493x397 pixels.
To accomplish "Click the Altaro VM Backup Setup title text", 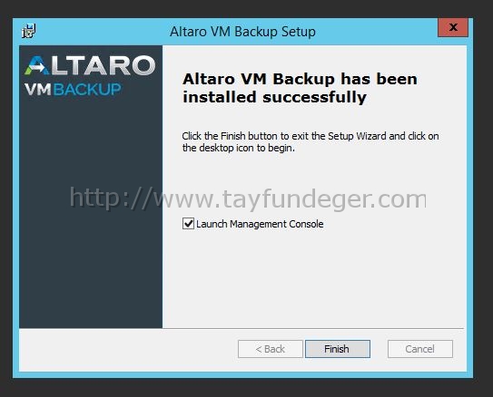I will click(242, 32).
